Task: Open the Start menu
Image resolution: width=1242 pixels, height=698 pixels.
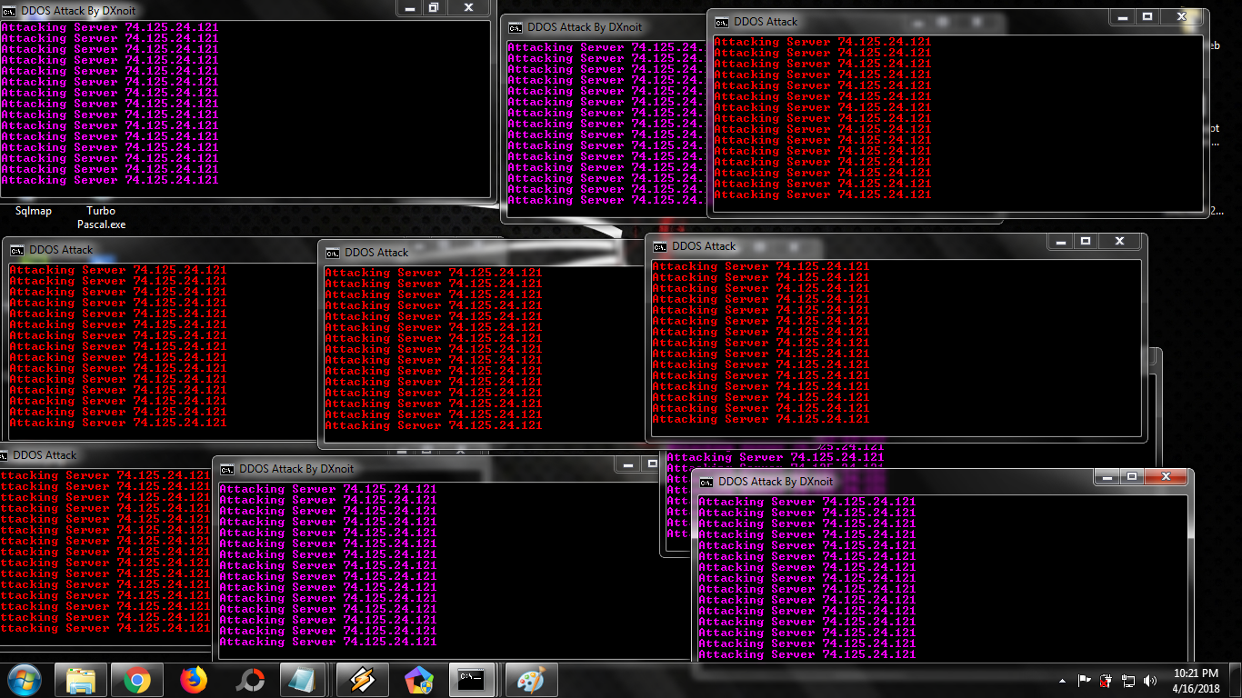Action: pyautogui.click(x=24, y=679)
